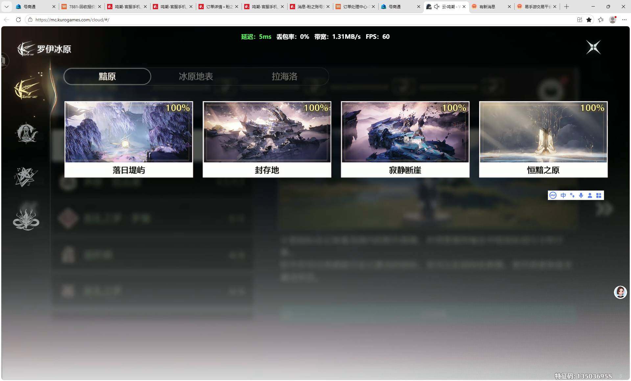Mute the 云·鸣潮 tab via speaker icon

437,7
